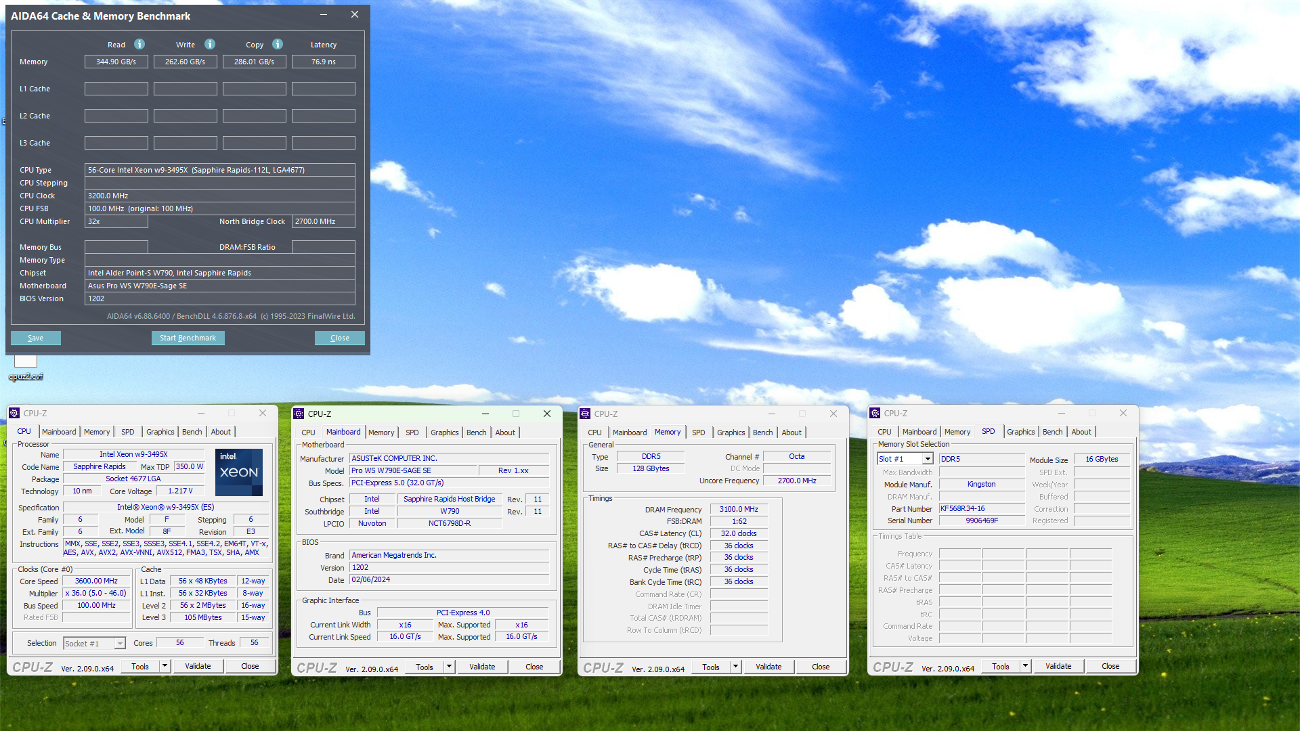Expand Tools dropdown arrow in Memory window
Viewport: 1300px width, 731px height.
(x=735, y=667)
